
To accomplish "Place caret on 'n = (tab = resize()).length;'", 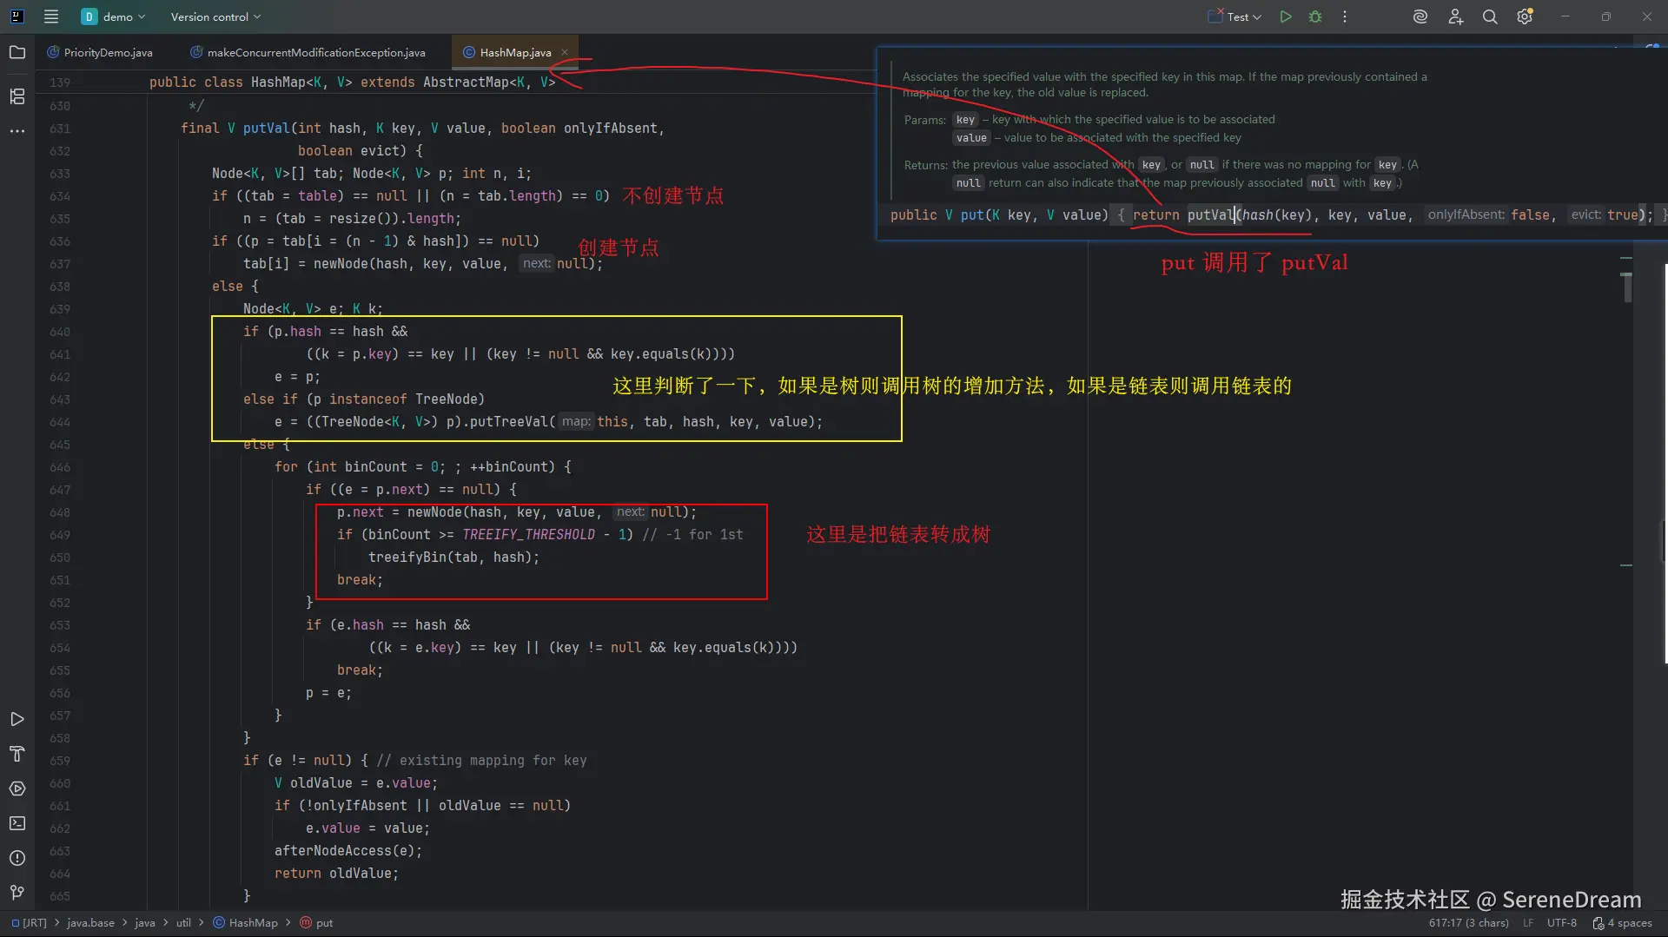I will coord(352,219).
